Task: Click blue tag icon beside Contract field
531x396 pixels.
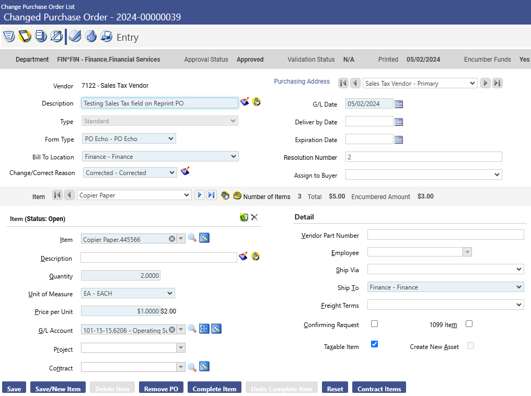Action: pos(204,367)
